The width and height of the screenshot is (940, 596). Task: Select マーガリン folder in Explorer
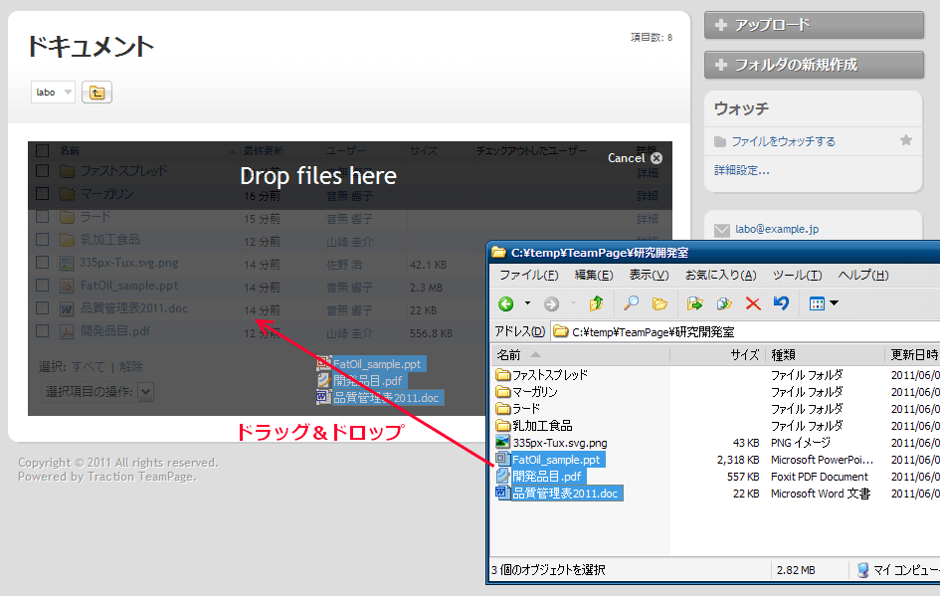[527, 392]
